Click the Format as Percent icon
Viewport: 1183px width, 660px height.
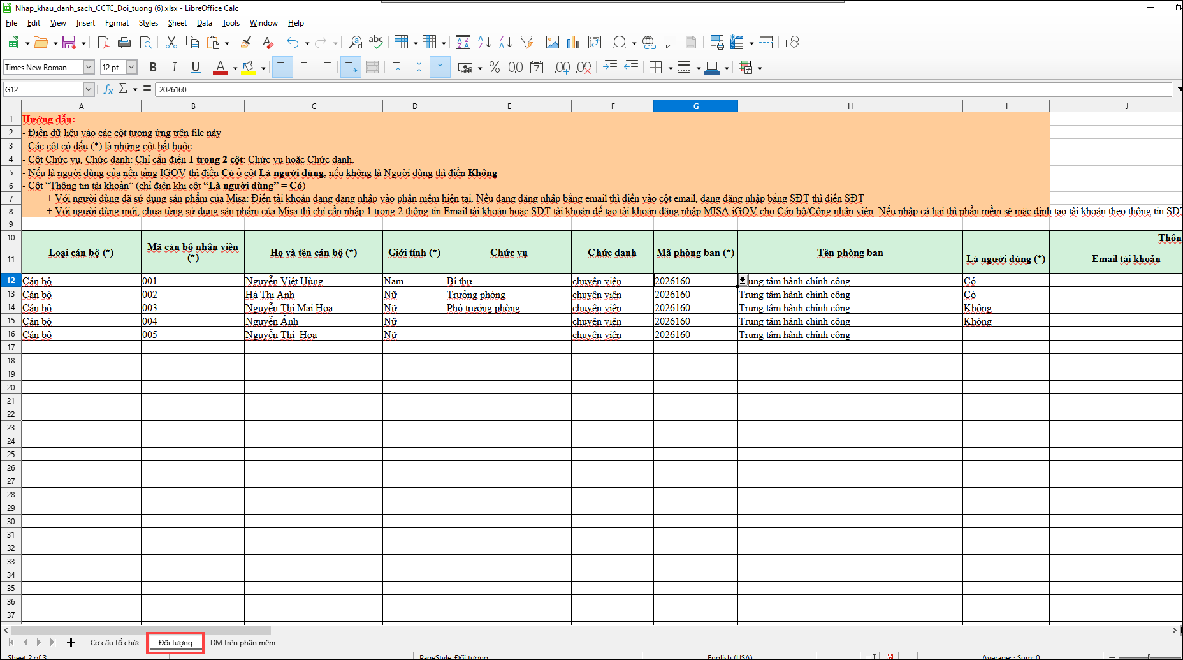click(x=495, y=68)
